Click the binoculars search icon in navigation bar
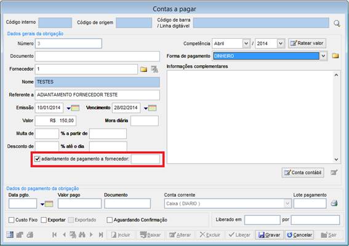 pyautogui.click(x=82, y=235)
